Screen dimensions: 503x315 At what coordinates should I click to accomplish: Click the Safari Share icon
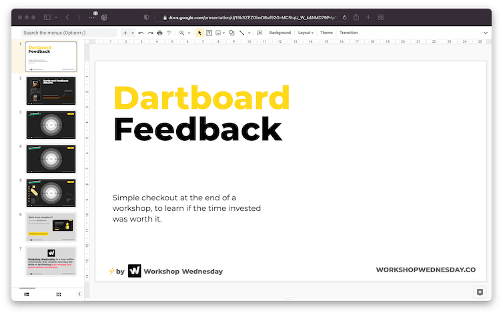(x=356, y=17)
